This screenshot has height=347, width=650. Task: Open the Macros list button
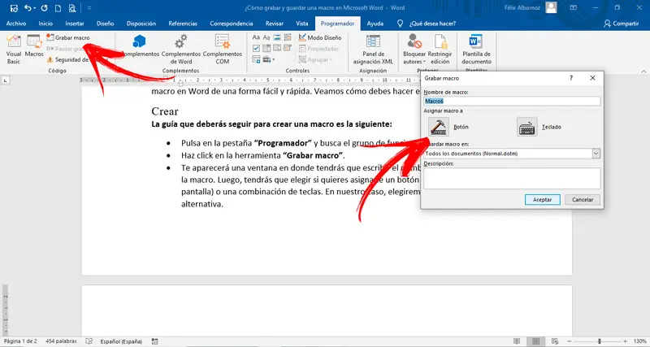coord(34,46)
